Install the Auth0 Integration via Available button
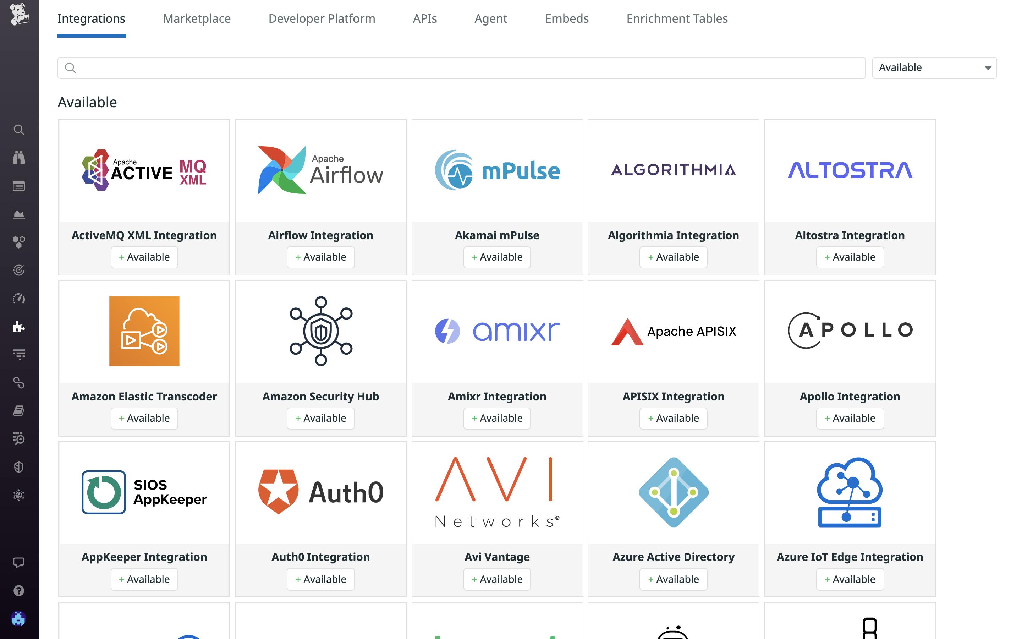Image resolution: width=1022 pixels, height=639 pixels. [320, 579]
